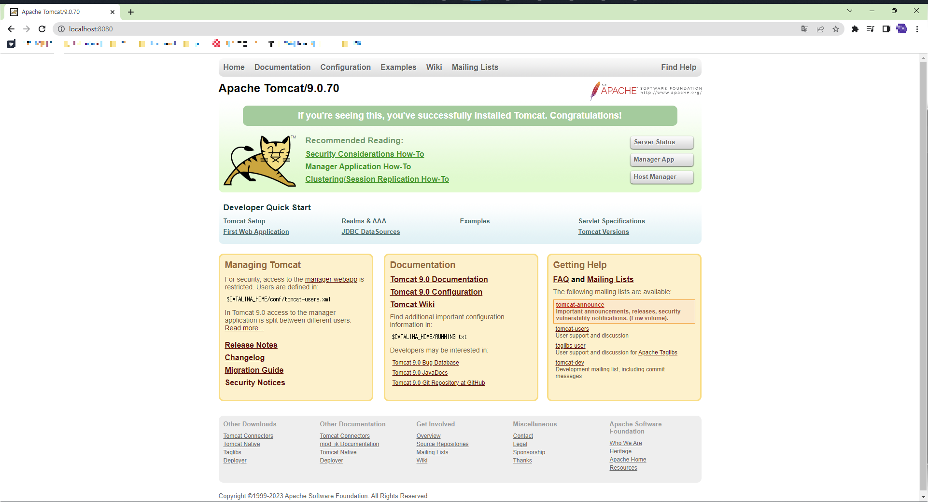Open Tomcat 9.0 Documentation link
928x502 pixels.
439,279
